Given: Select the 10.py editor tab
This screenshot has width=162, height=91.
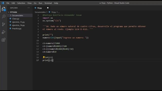Looking at the screenshot, I should coord(42,8).
